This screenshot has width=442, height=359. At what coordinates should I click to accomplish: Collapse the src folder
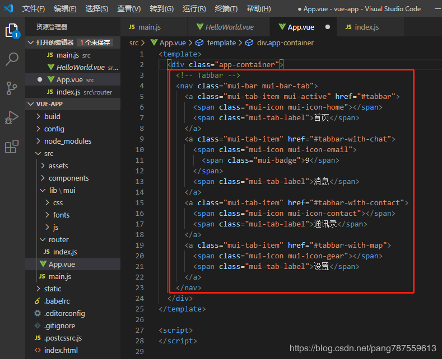point(38,153)
